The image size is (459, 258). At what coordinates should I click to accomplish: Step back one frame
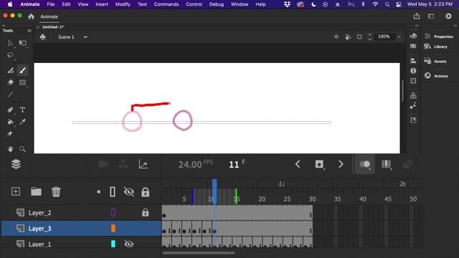pyautogui.click(x=298, y=164)
